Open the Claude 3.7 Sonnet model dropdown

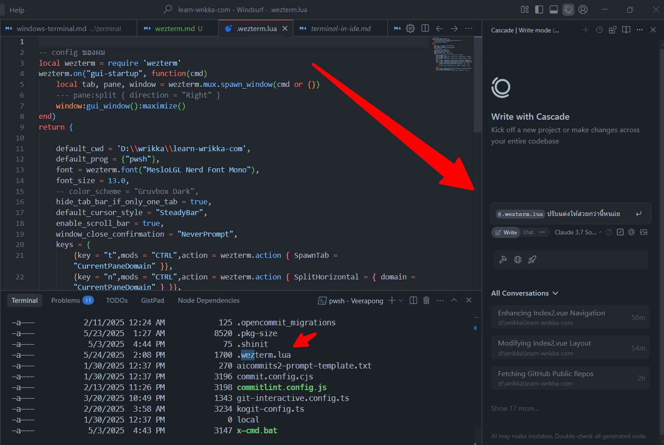click(578, 232)
